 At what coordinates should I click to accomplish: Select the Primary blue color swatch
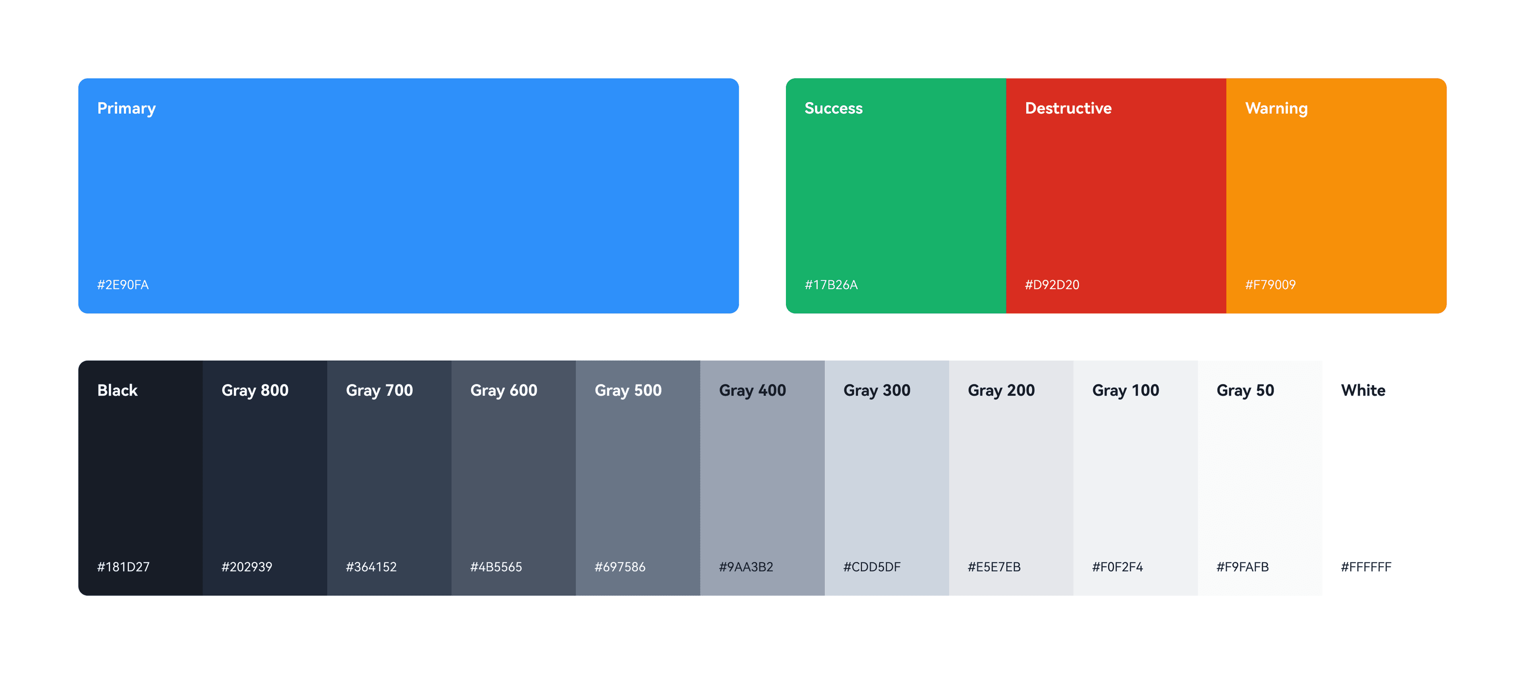pos(409,195)
